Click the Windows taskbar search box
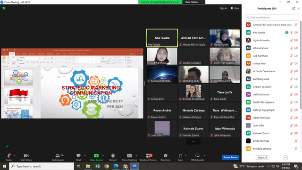The width and height of the screenshot is (302, 170). tap(42, 166)
